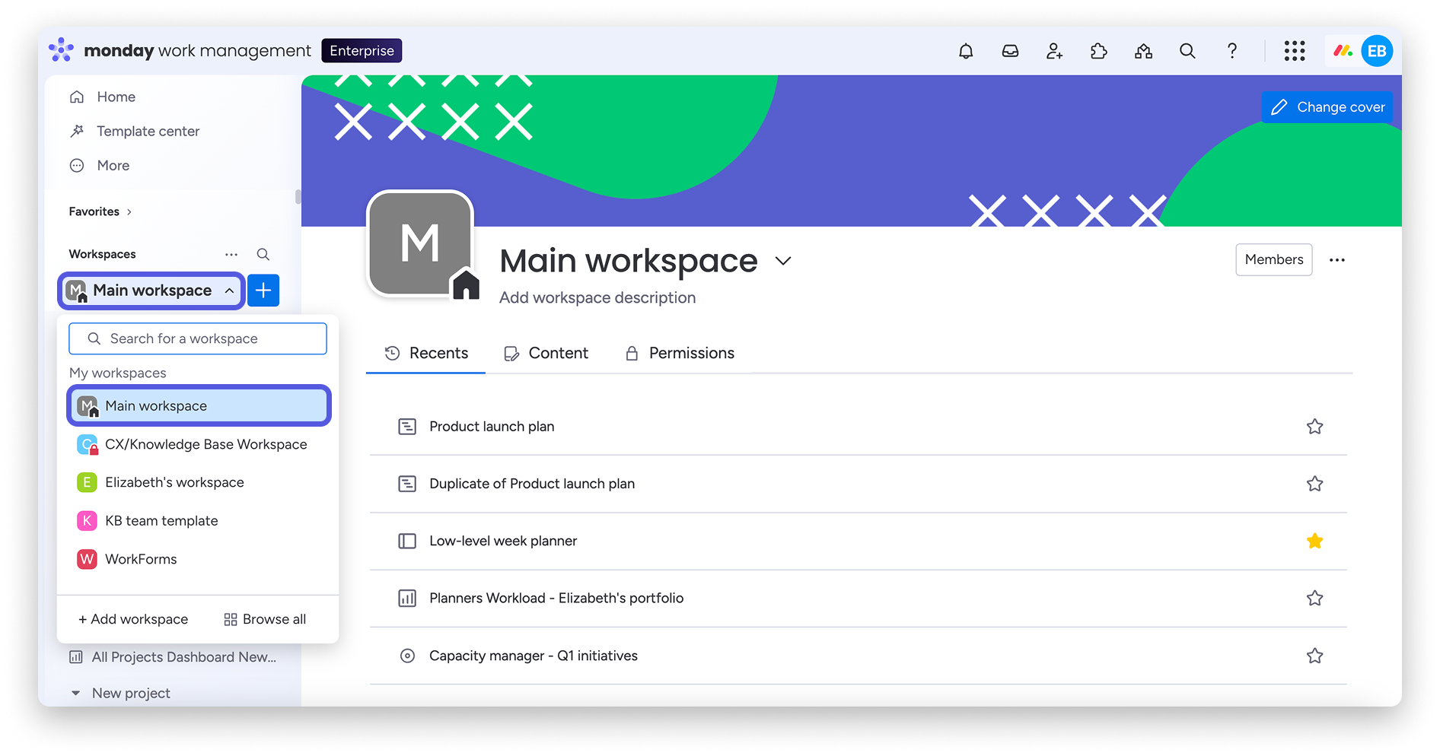This screenshot has width=1440, height=756.
Task: Open the inbox
Action: [1009, 50]
